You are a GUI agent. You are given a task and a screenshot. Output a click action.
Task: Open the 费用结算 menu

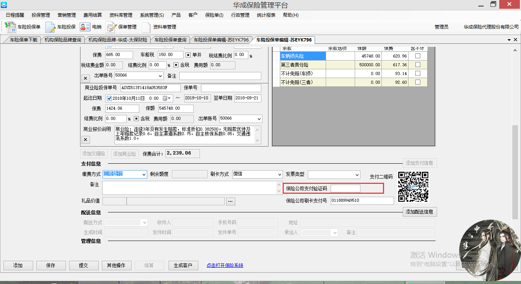click(x=93, y=15)
